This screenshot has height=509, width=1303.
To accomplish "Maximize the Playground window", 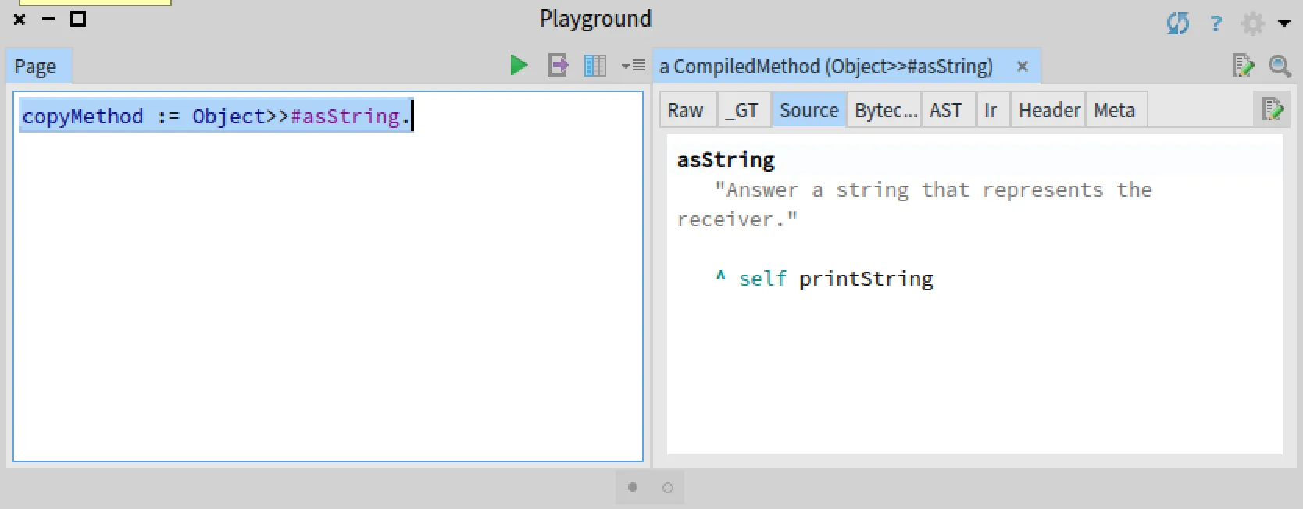I will click(x=78, y=19).
